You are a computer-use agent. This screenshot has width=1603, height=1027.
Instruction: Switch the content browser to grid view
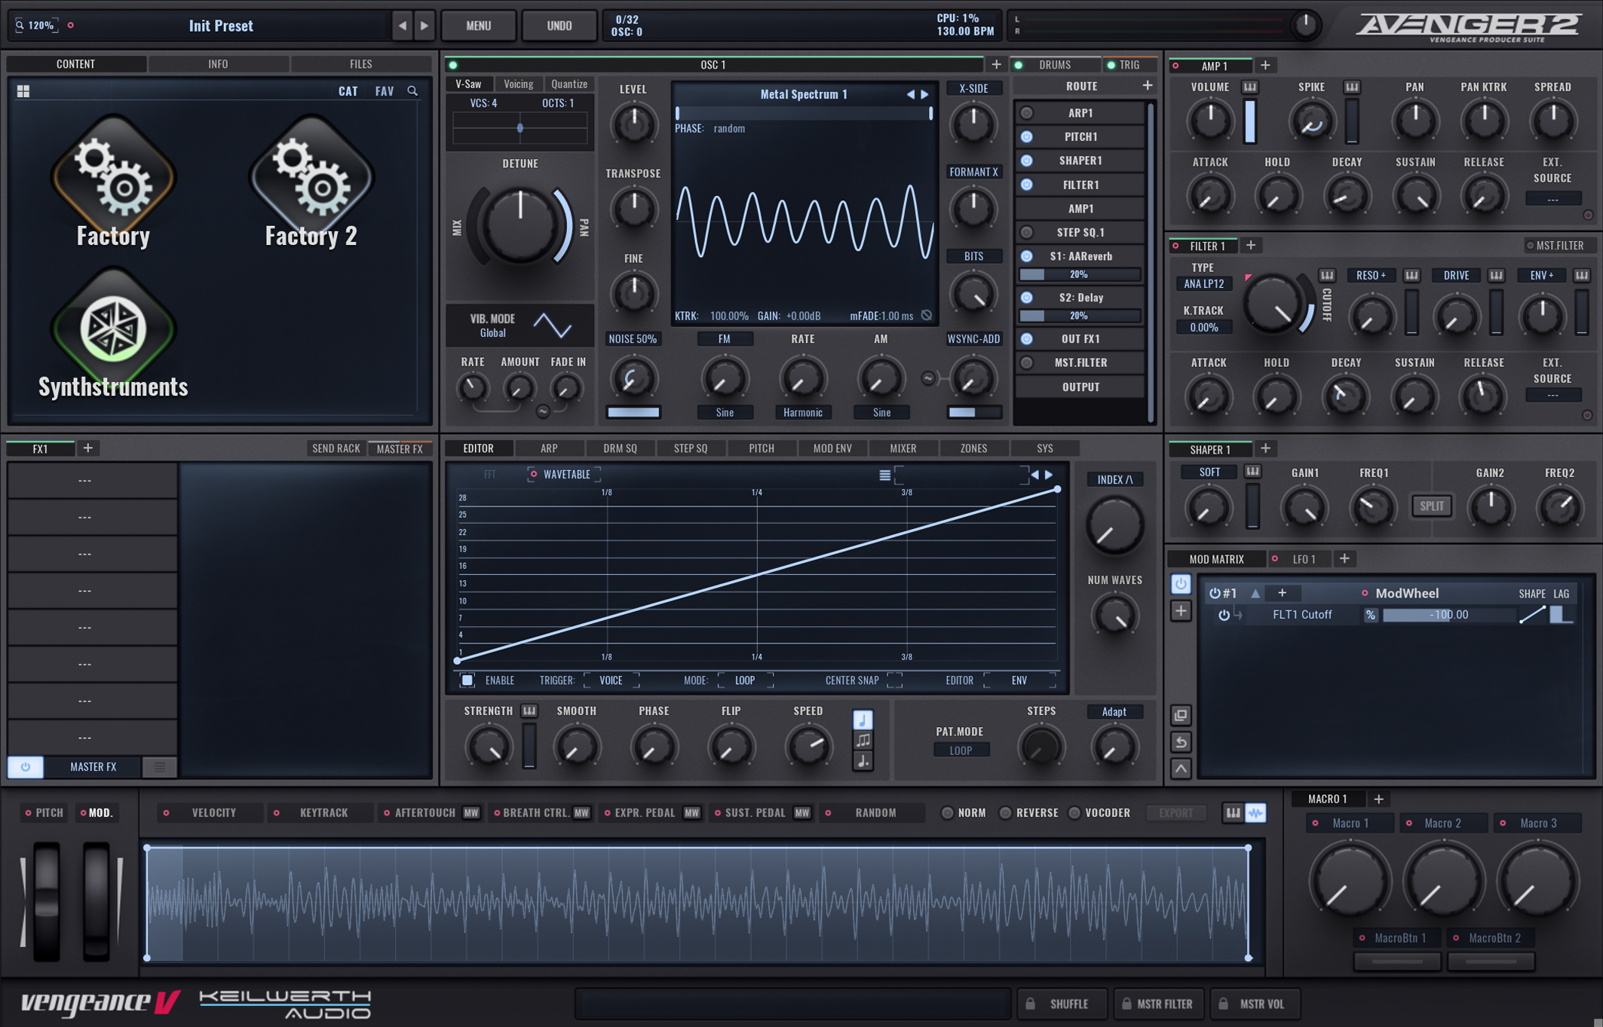pos(23,91)
